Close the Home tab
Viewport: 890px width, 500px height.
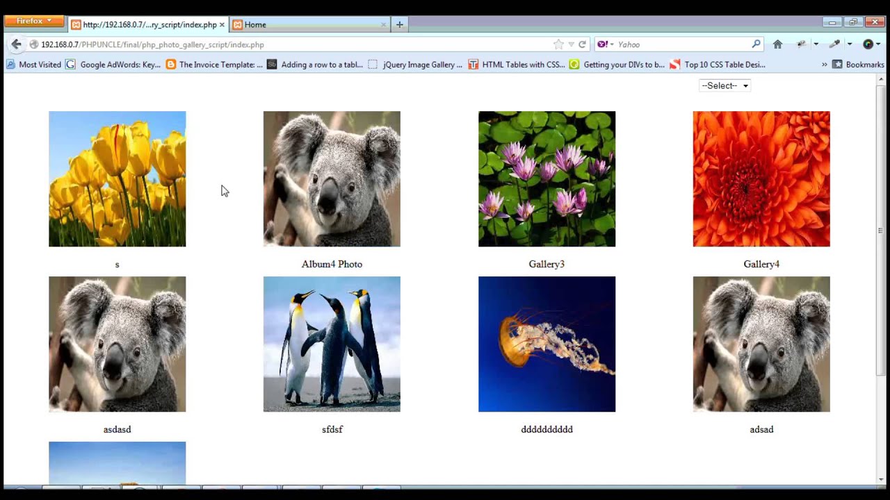pos(383,24)
